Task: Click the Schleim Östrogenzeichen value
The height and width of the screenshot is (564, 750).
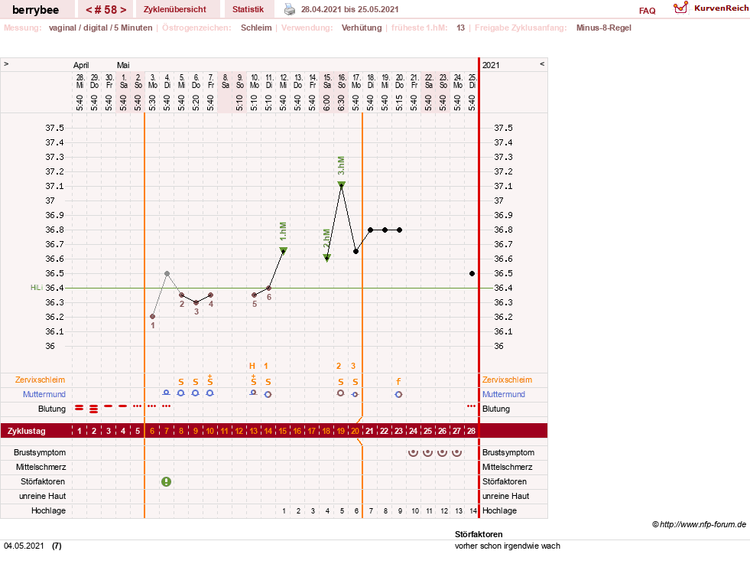Action: tap(256, 28)
